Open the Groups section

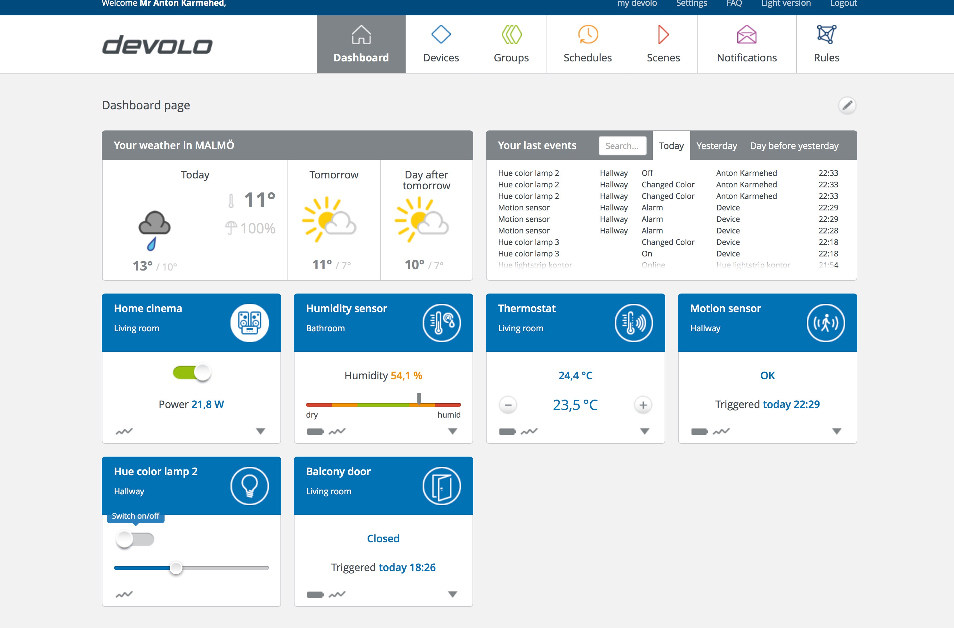coord(511,44)
